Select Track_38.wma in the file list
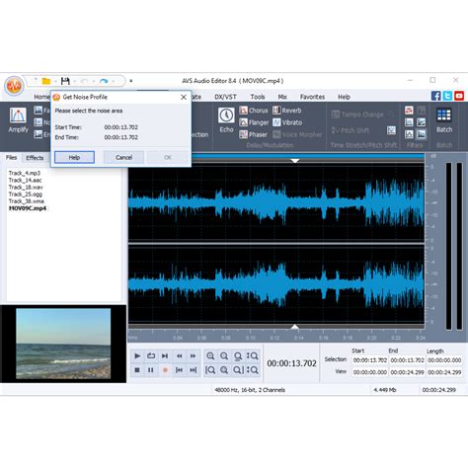This screenshot has width=468, height=468. [x=27, y=201]
